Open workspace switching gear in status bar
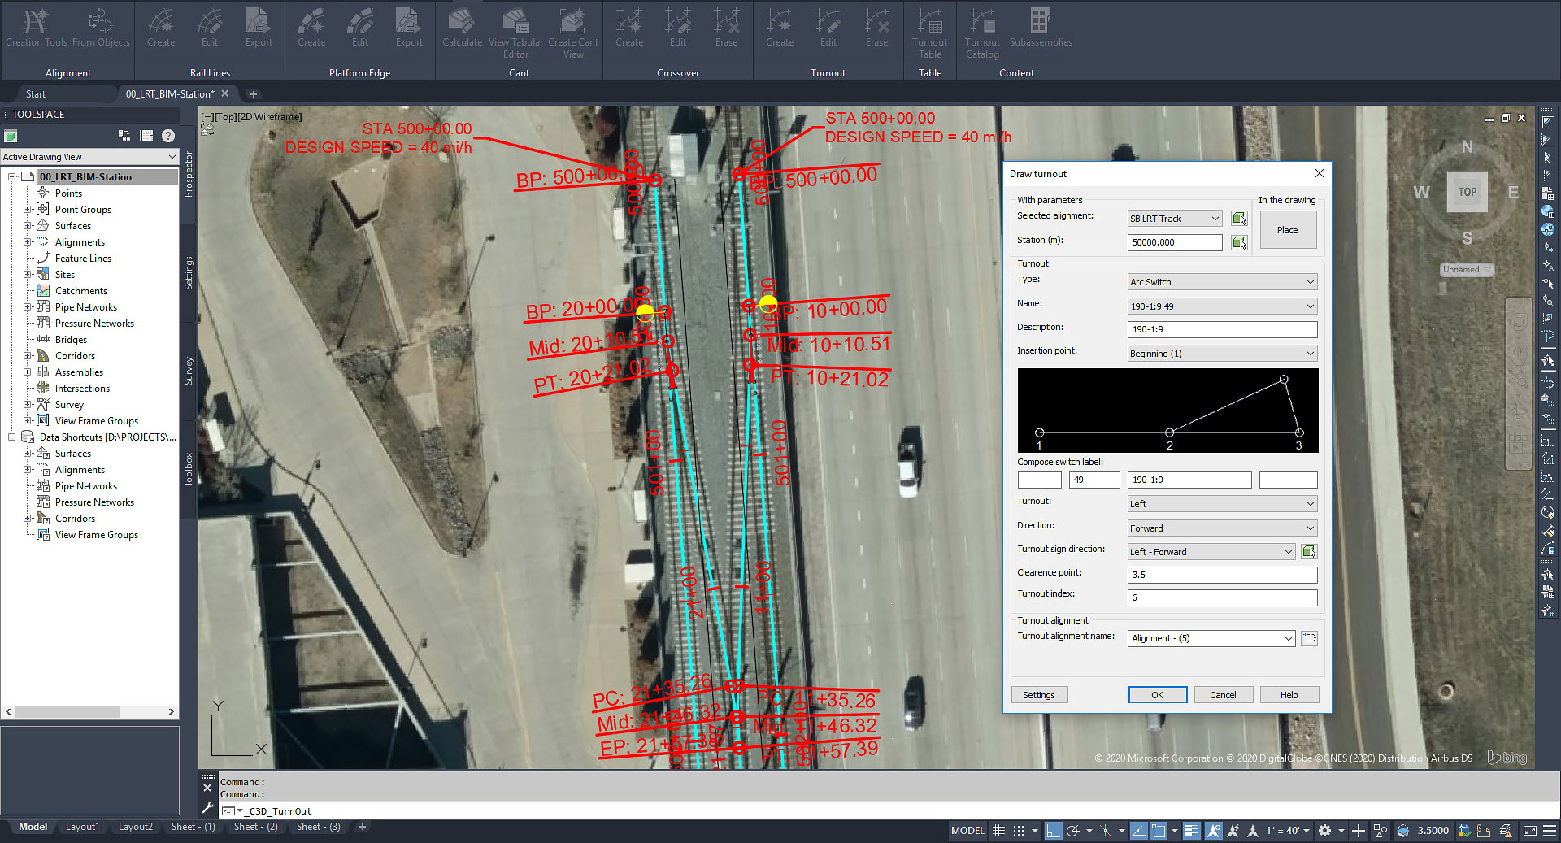Image resolution: width=1561 pixels, height=843 pixels. click(1324, 830)
